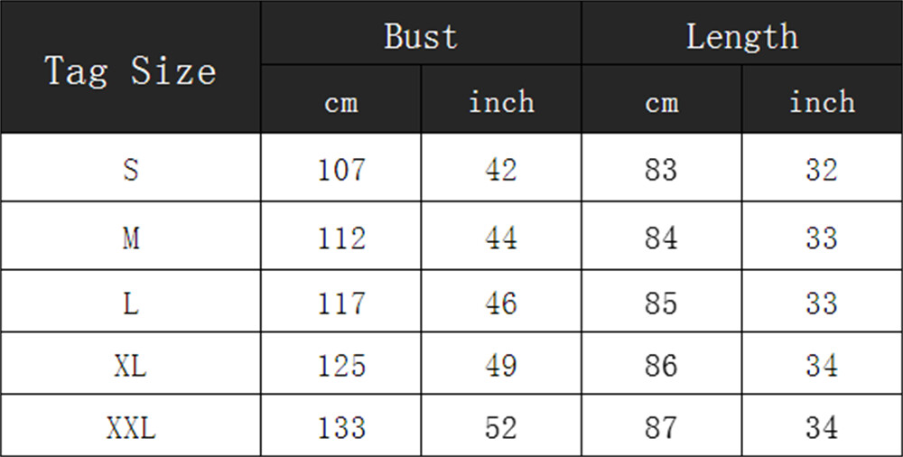Click the inch subheader under Length
The image size is (903, 457).
822,99
